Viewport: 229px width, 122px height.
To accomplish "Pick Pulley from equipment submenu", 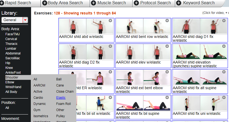I will pos(61,116).
